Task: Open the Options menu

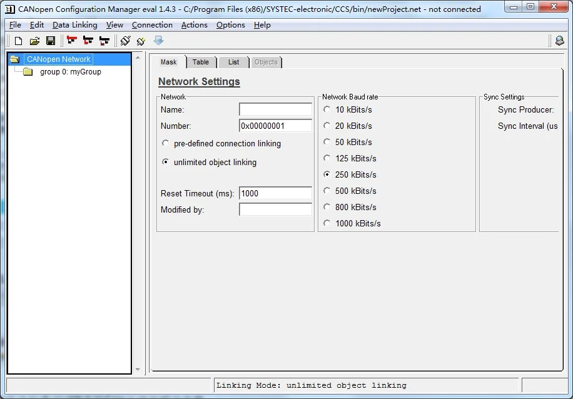Action: (x=230, y=25)
